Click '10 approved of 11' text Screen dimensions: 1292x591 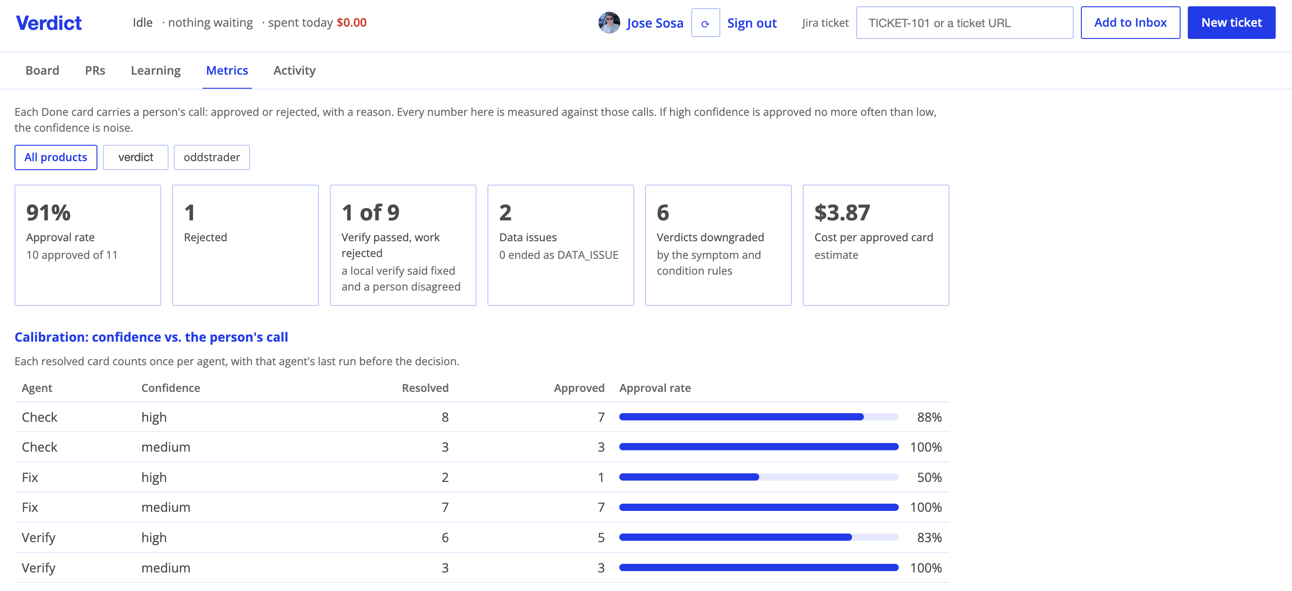point(72,255)
